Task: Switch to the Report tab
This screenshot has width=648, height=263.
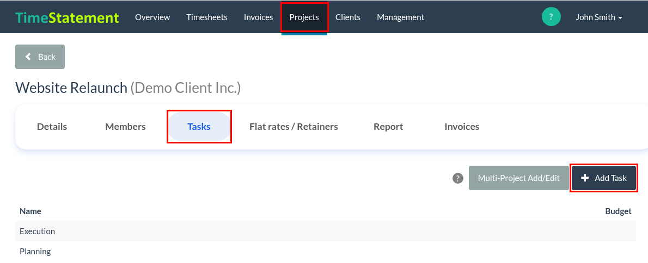Action: (x=388, y=127)
